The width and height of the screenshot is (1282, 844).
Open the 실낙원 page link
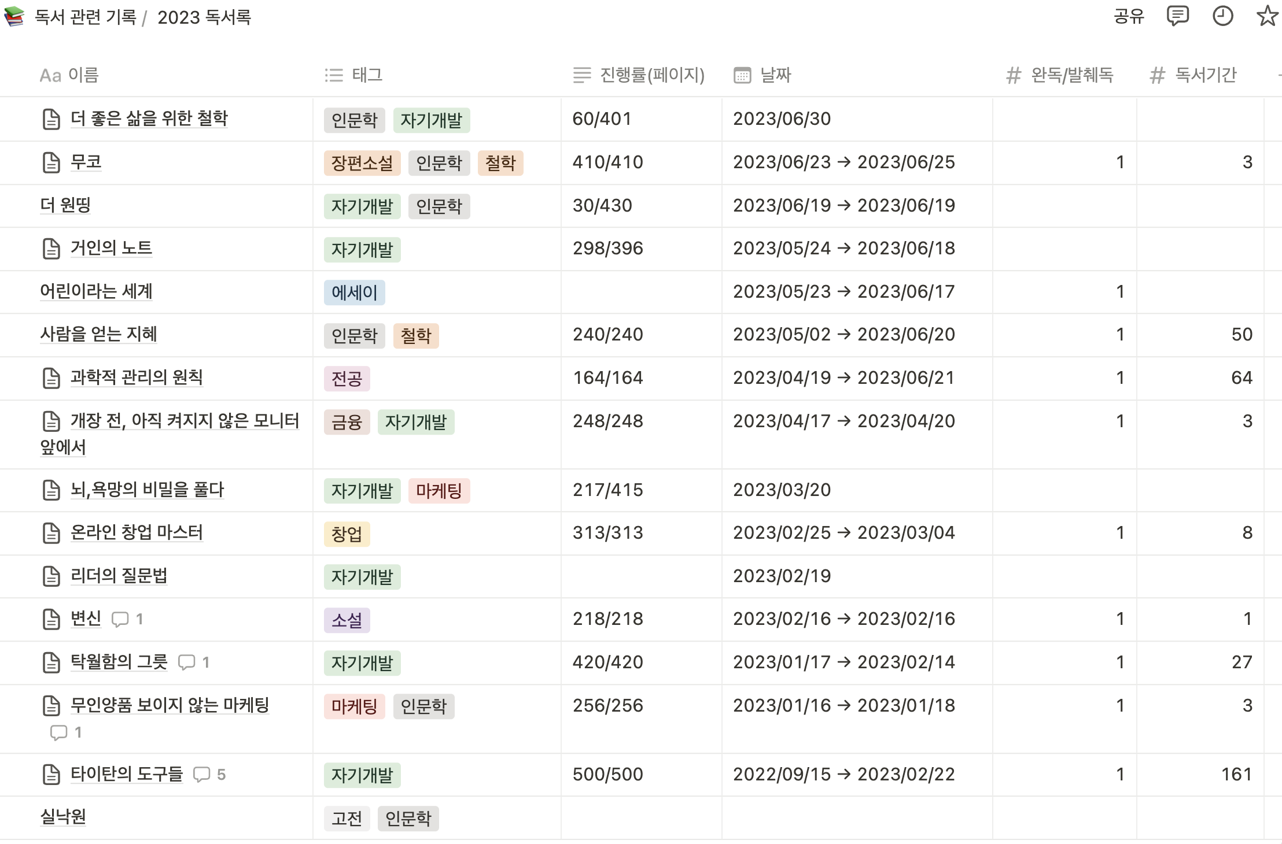point(63,817)
